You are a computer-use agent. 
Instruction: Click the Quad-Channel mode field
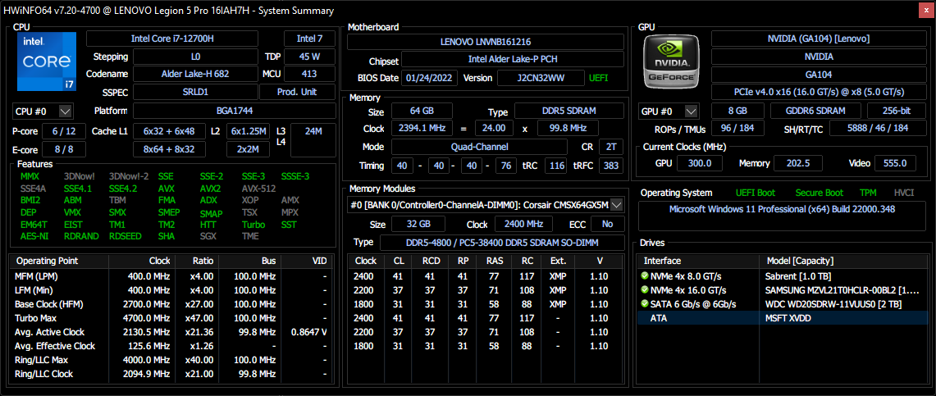pyautogui.click(x=479, y=147)
